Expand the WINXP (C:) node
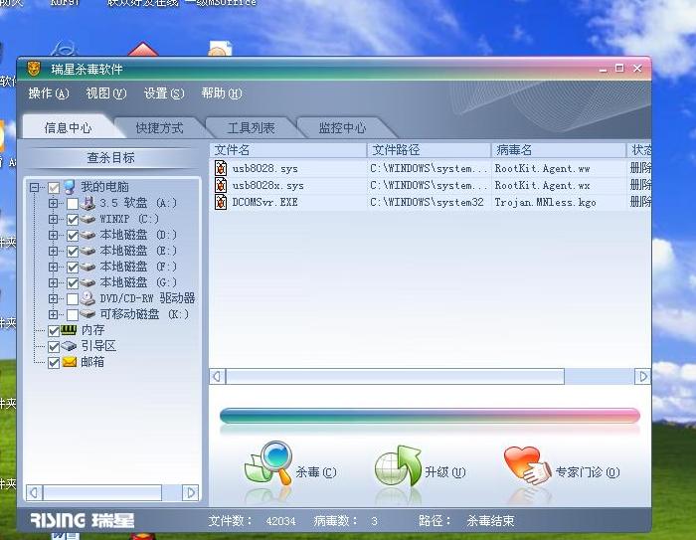 click(x=53, y=220)
